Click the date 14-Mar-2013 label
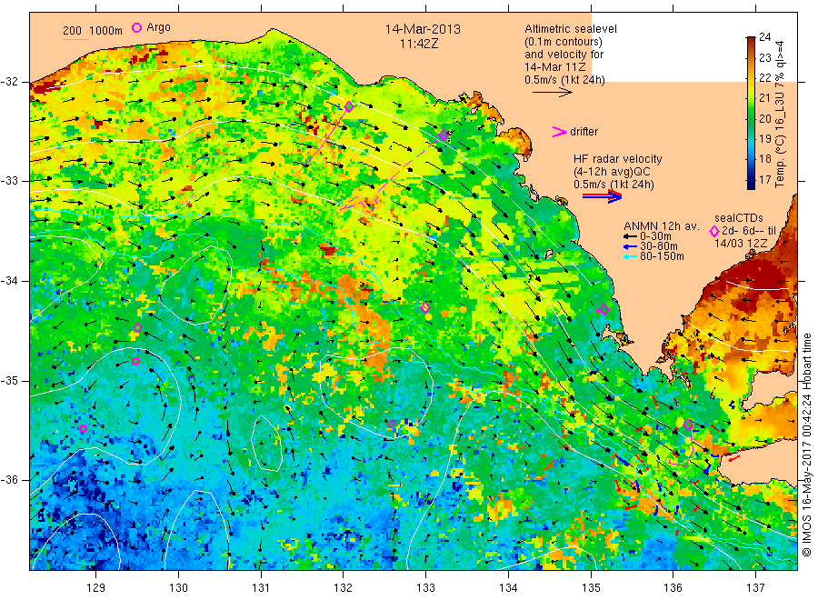 tap(423, 29)
